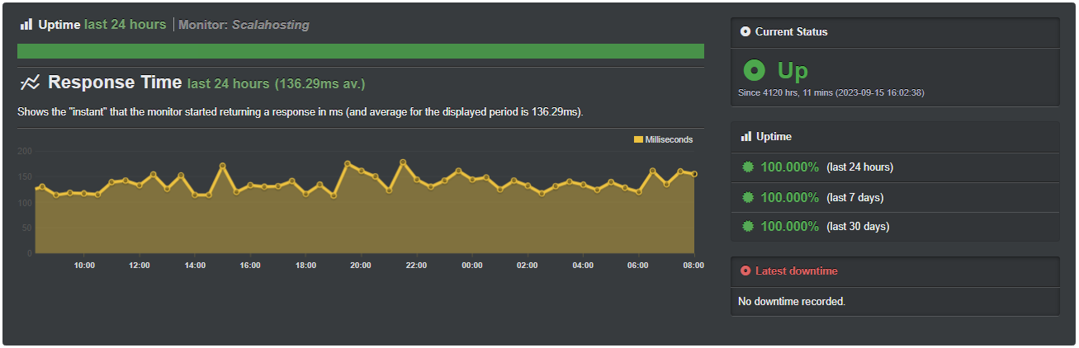Click the 100.000% last 30 days value
Viewport: 1079px width, 348px height.
click(x=790, y=227)
